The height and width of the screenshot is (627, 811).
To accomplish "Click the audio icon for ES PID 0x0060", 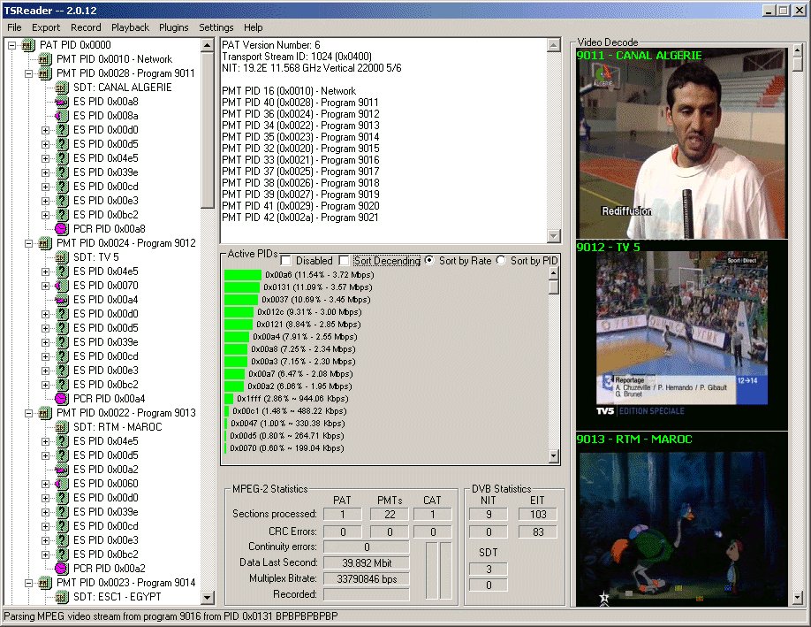I will tap(61, 484).
